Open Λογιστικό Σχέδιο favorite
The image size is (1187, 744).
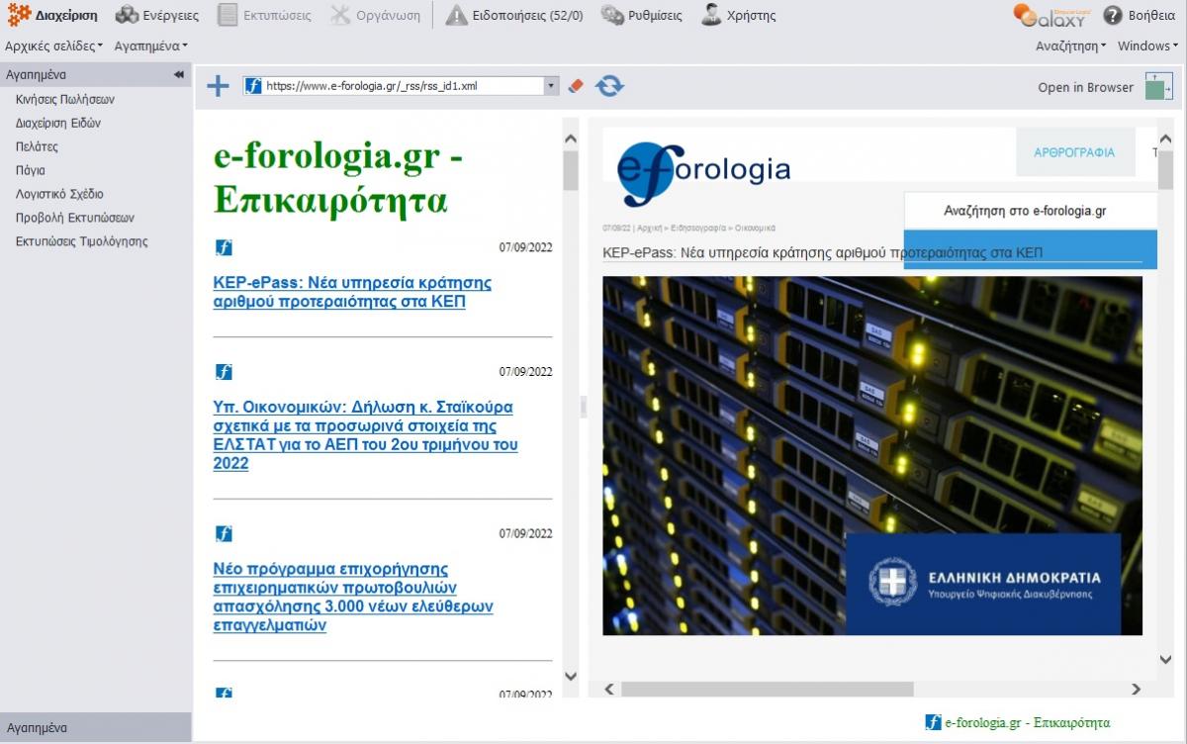click(59, 194)
